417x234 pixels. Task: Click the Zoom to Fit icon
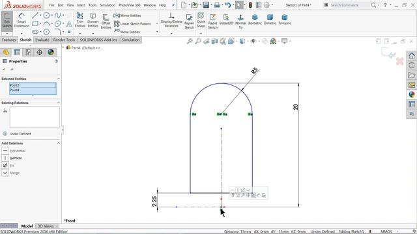click(x=190, y=41)
